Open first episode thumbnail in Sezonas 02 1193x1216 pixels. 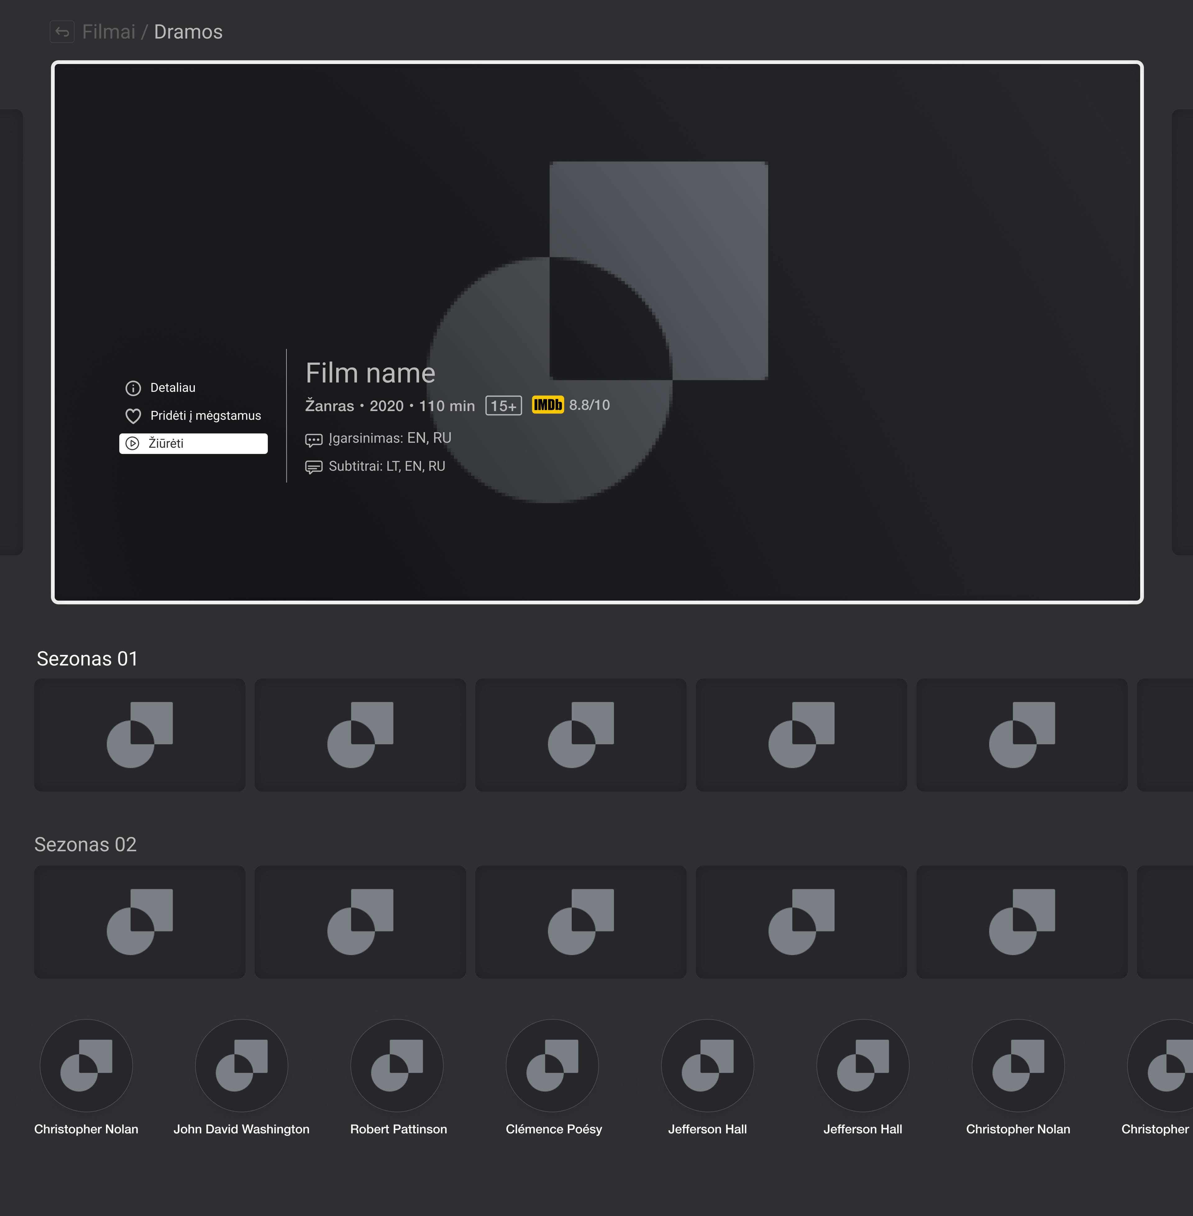[x=140, y=922]
